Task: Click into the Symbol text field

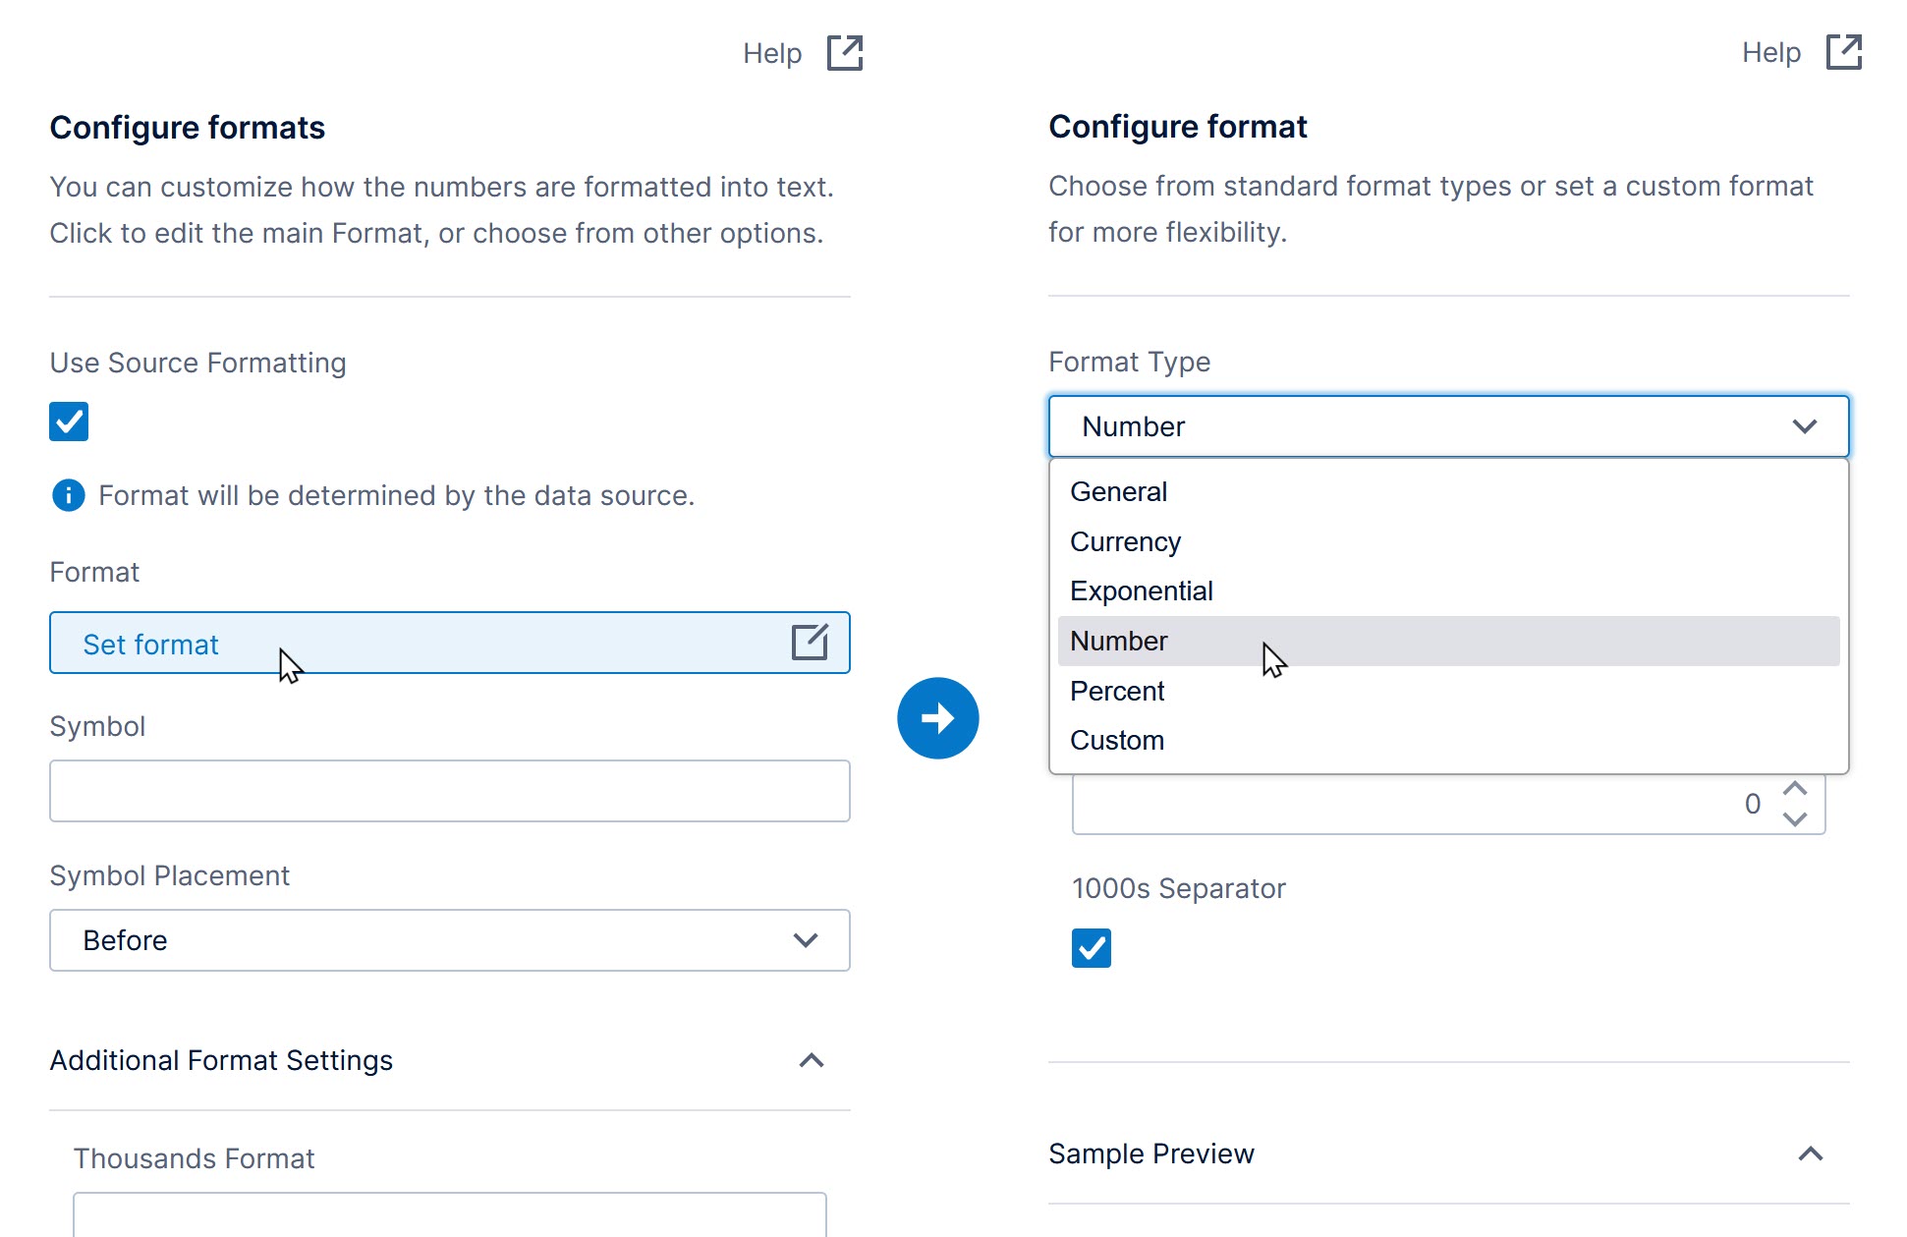Action: click(x=449, y=791)
